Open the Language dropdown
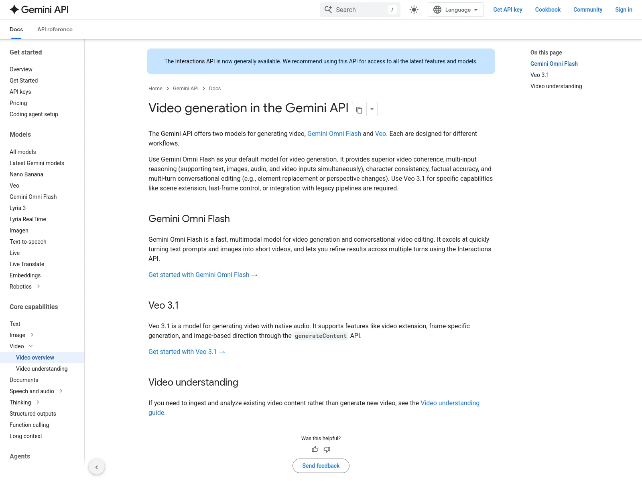 point(456,10)
